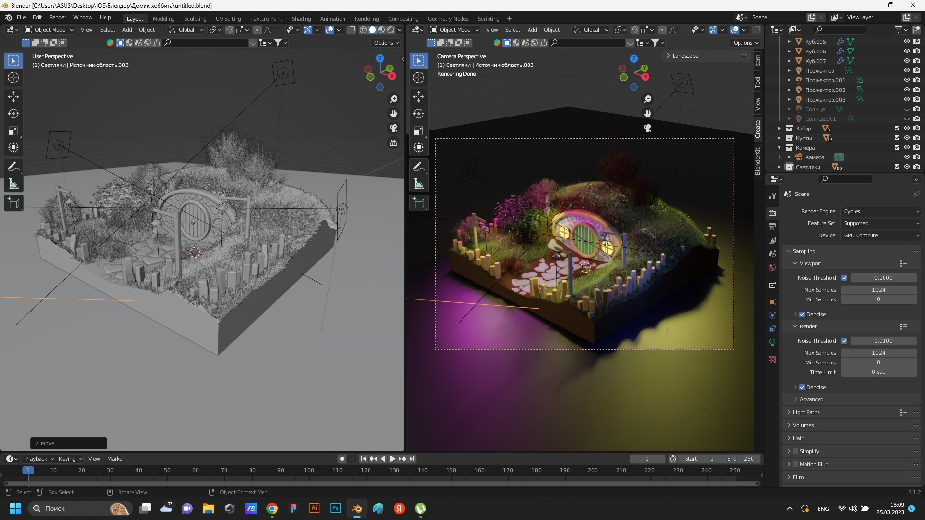Expand the Light Paths panel
This screenshot has height=520, width=925.
coord(806,412)
